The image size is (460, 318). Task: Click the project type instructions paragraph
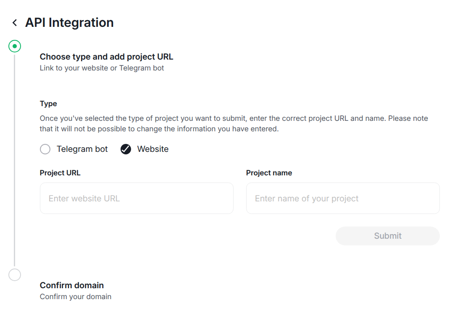pyautogui.click(x=234, y=124)
